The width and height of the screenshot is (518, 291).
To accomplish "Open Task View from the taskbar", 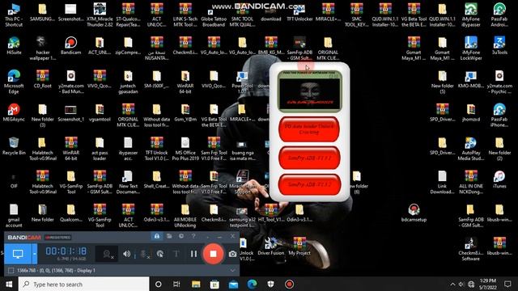I will pos(176,284).
